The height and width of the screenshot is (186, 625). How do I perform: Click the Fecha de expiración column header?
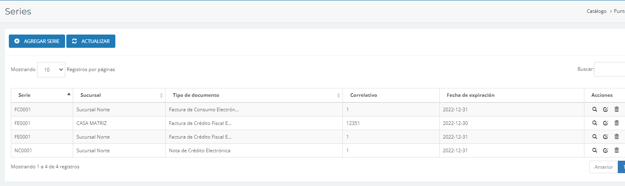pyautogui.click(x=470, y=95)
